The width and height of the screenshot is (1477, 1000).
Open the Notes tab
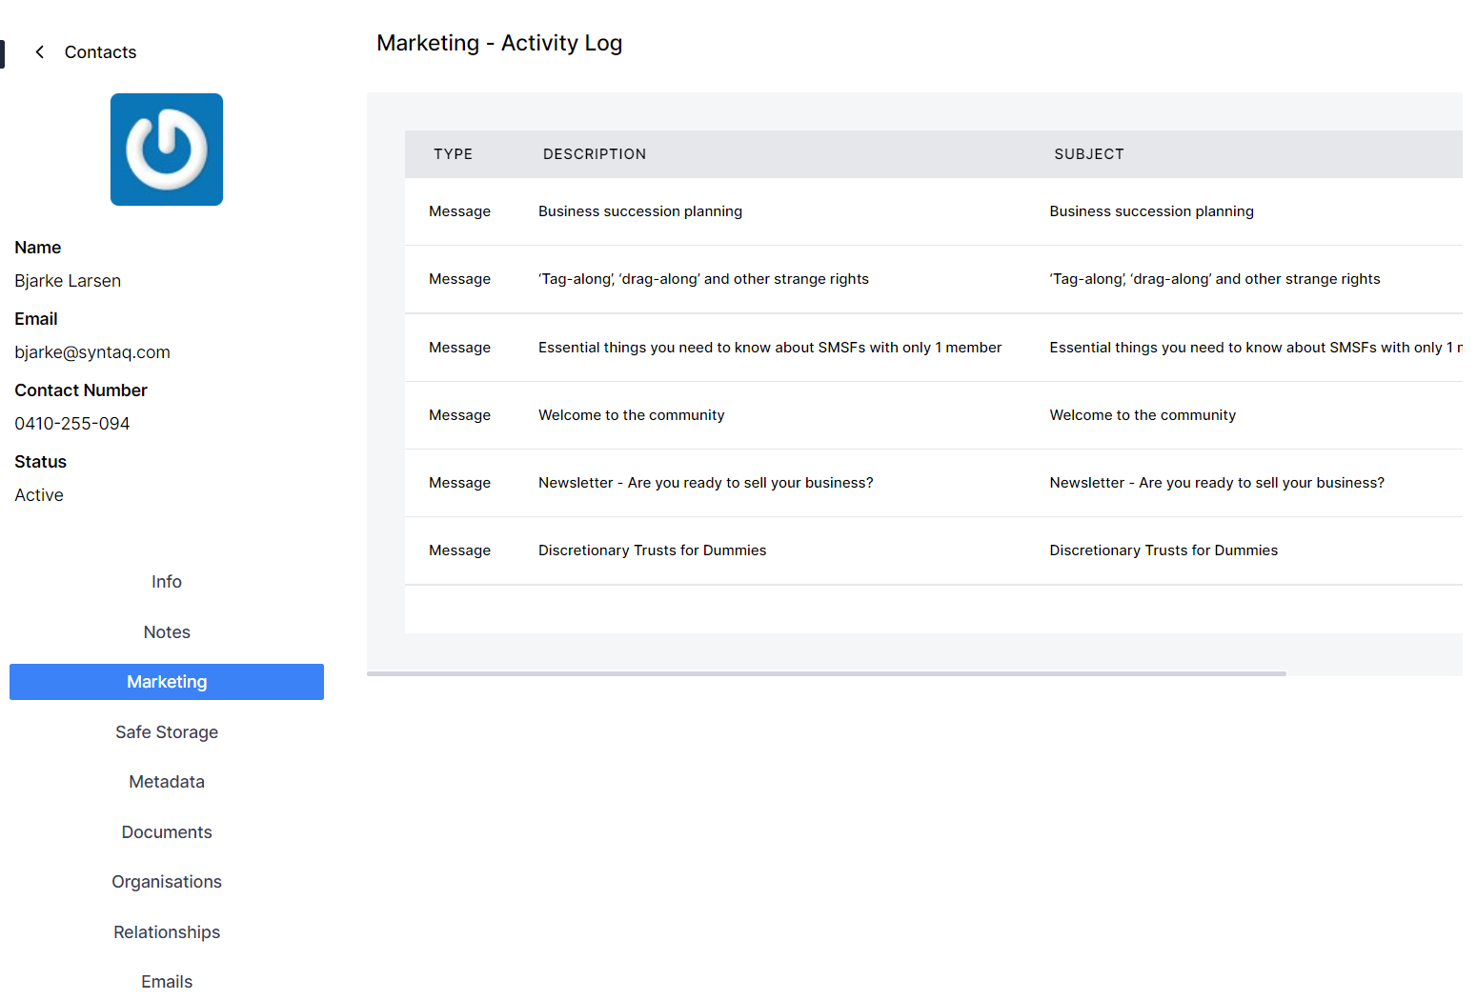[167, 632]
